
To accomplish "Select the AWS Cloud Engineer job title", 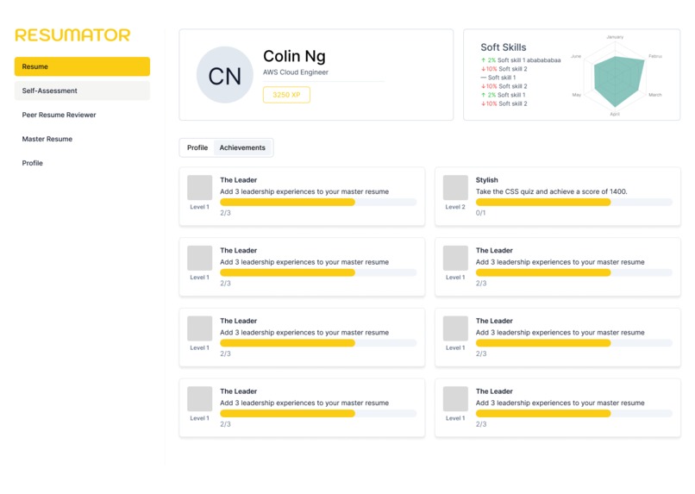I will coord(296,72).
